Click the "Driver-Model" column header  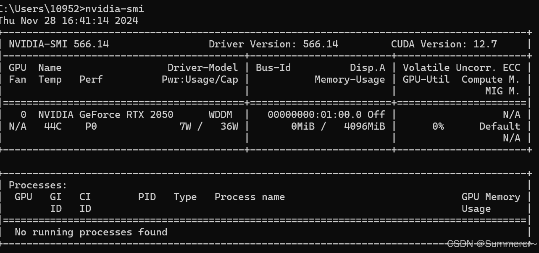point(203,68)
